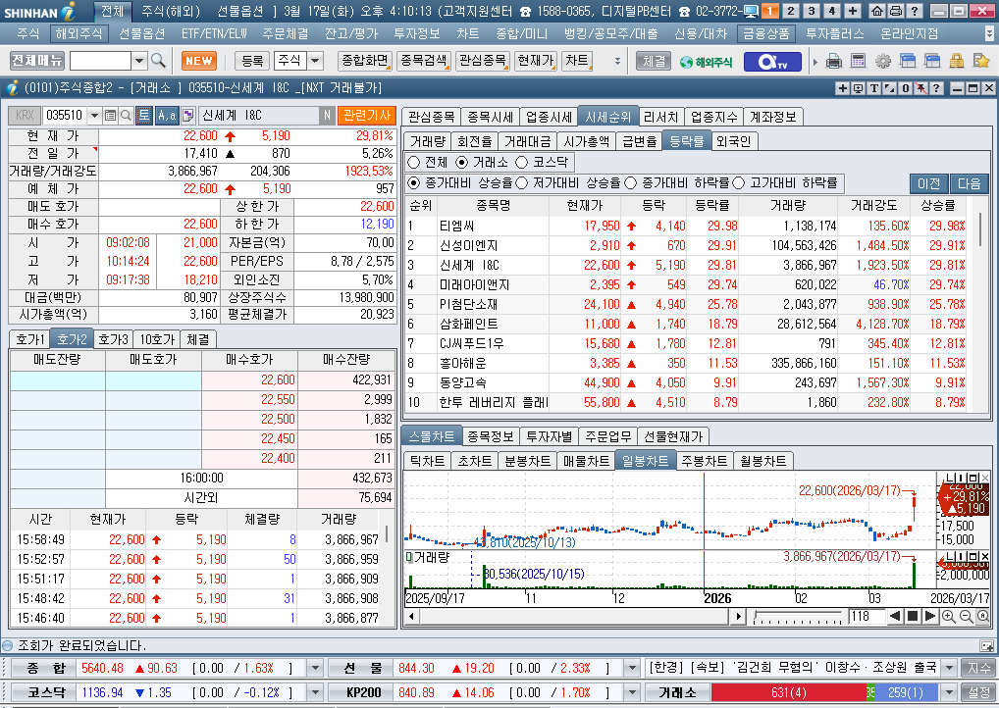Click the chart horizontal scroll left arrow
The image size is (999, 708).
pyautogui.click(x=411, y=617)
